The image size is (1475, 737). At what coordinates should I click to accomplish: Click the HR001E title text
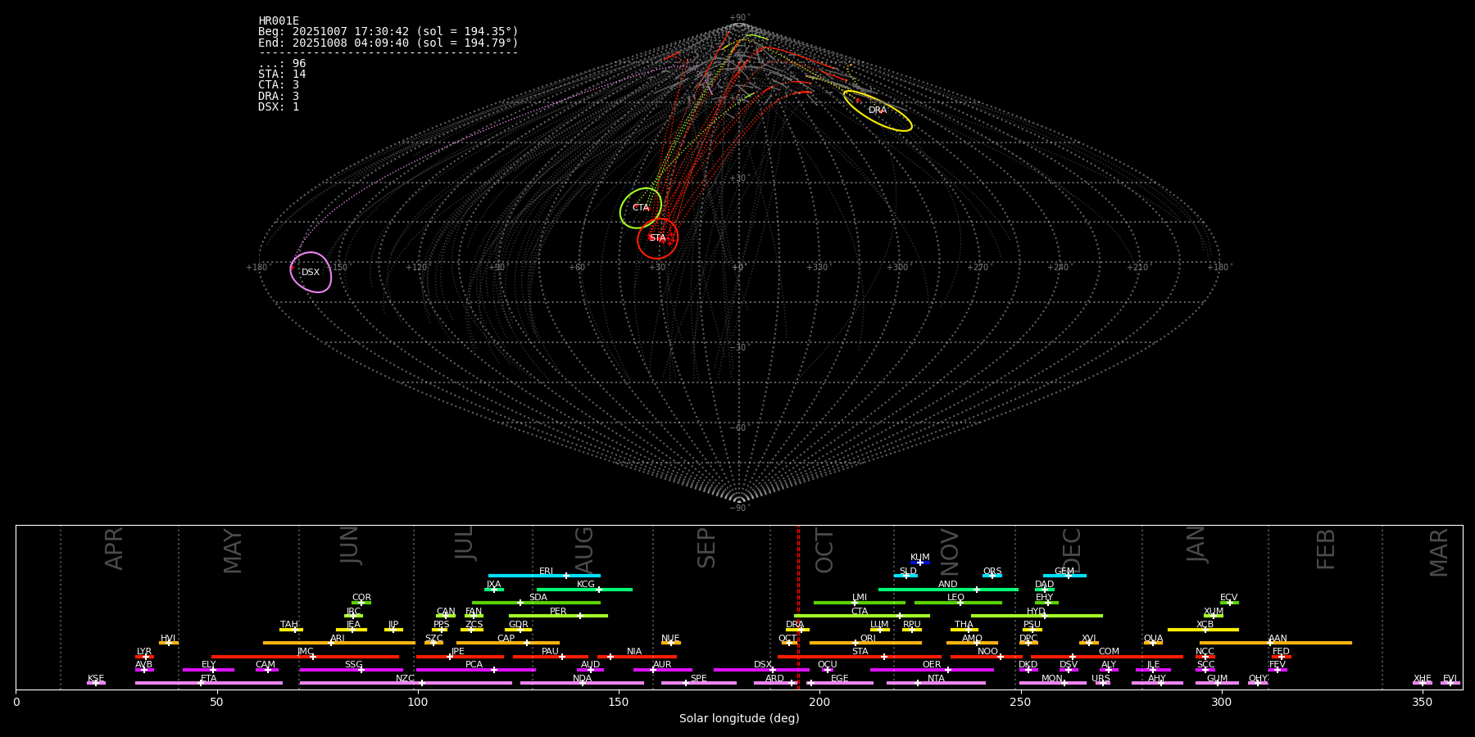pos(279,21)
